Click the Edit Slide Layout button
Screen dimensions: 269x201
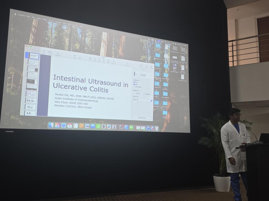pos(142,118)
